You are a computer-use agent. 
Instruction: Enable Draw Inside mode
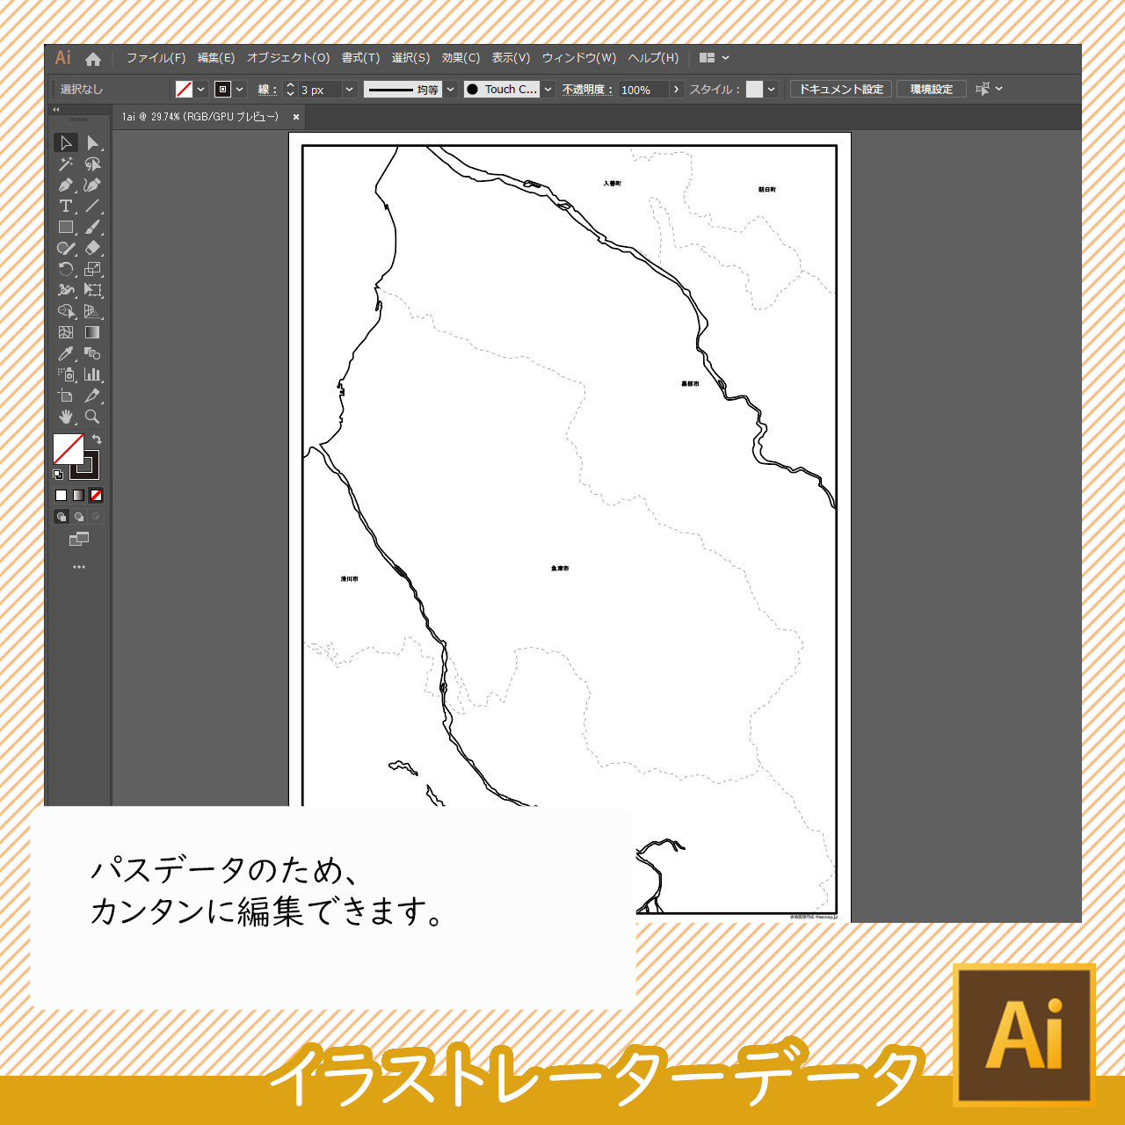[x=97, y=517]
